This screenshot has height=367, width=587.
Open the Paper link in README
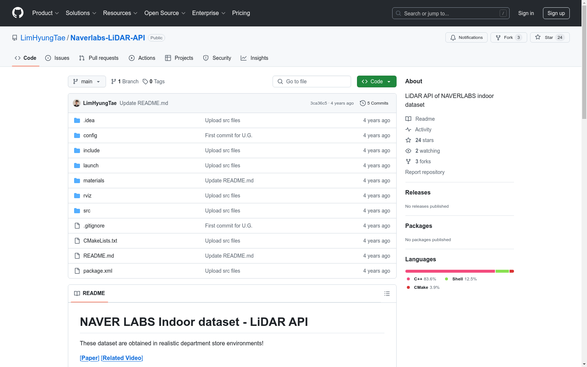tap(90, 358)
